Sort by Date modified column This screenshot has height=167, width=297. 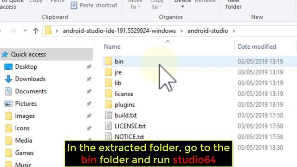(257, 46)
